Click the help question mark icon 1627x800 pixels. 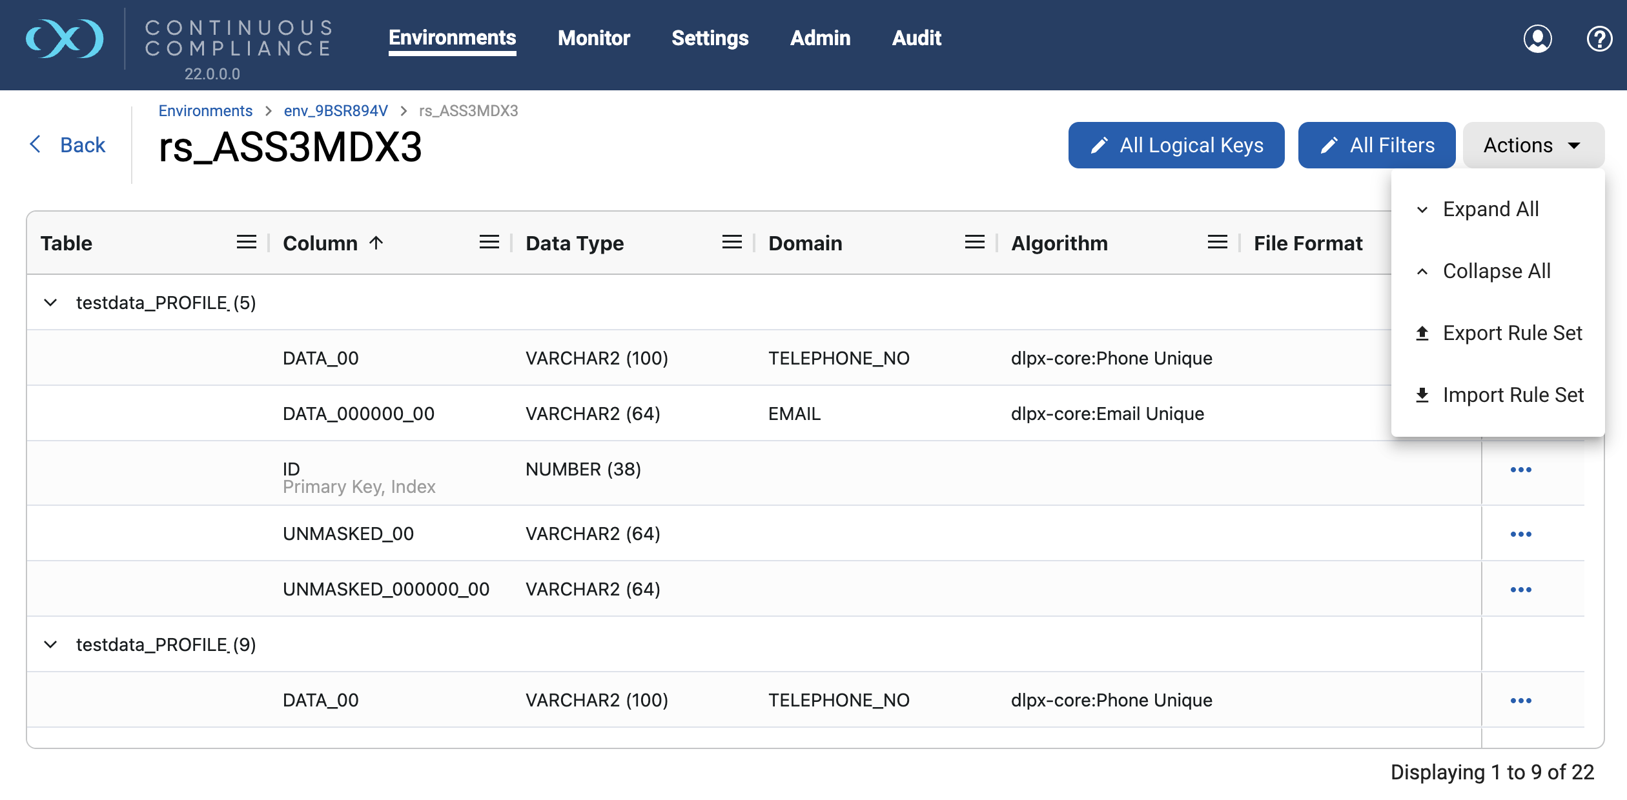click(1599, 39)
